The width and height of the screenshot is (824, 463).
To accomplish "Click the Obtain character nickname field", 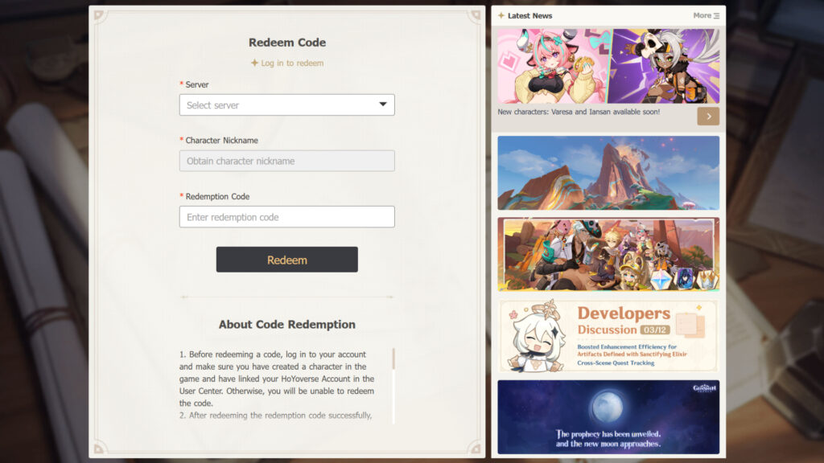I will coord(286,161).
